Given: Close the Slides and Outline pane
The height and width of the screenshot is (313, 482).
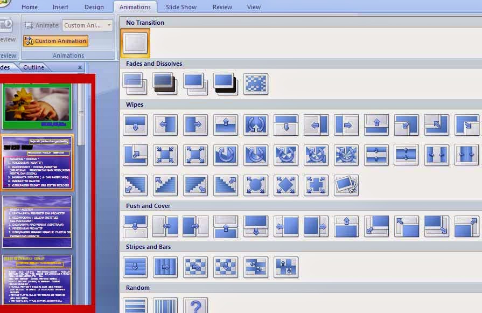Looking at the screenshot, I should pos(80,67).
